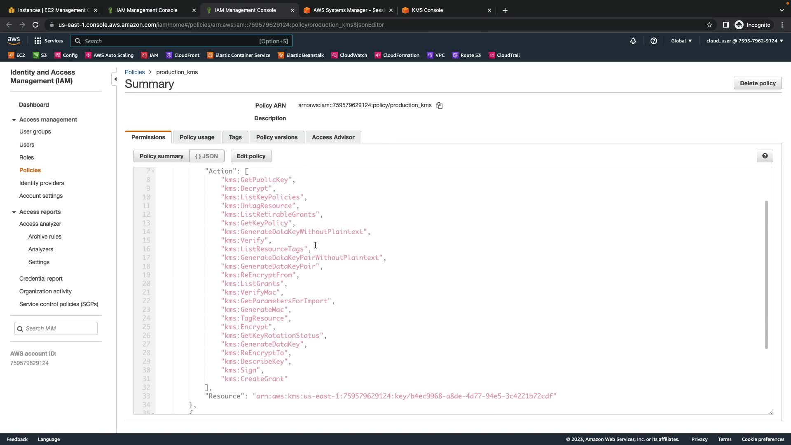Screen dimensions: 791x445
Task: Open the Access Advisor tab
Action: (333, 137)
